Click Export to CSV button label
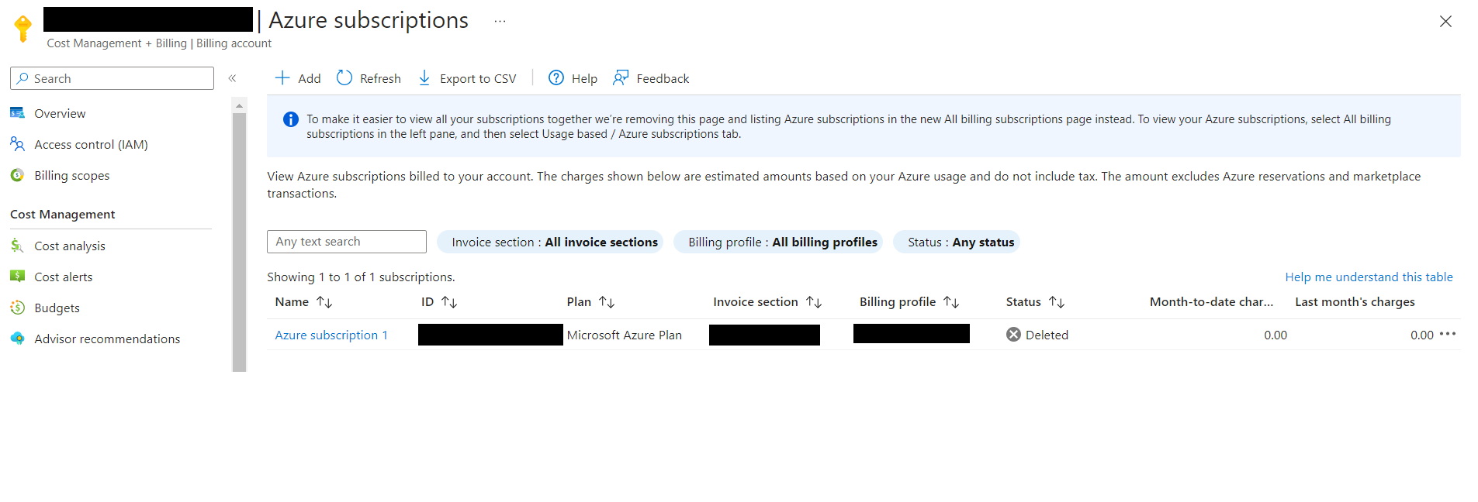Screen dimensions: 1478x502 tap(478, 78)
